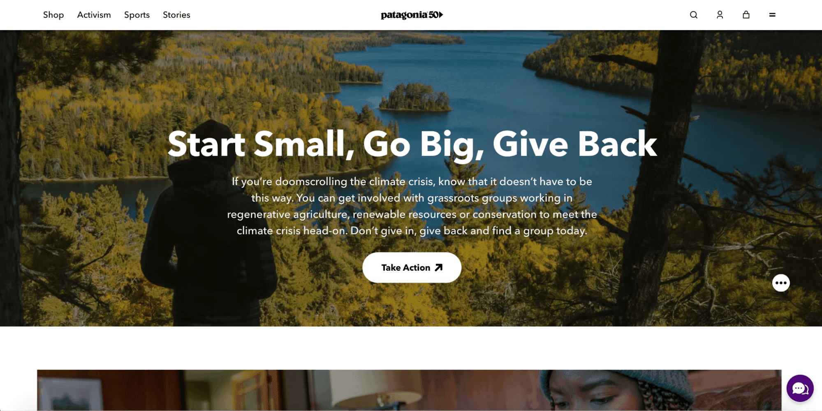This screenshot has height=411, width=822.
Task: Open the Shop menu
Action: 53,15
